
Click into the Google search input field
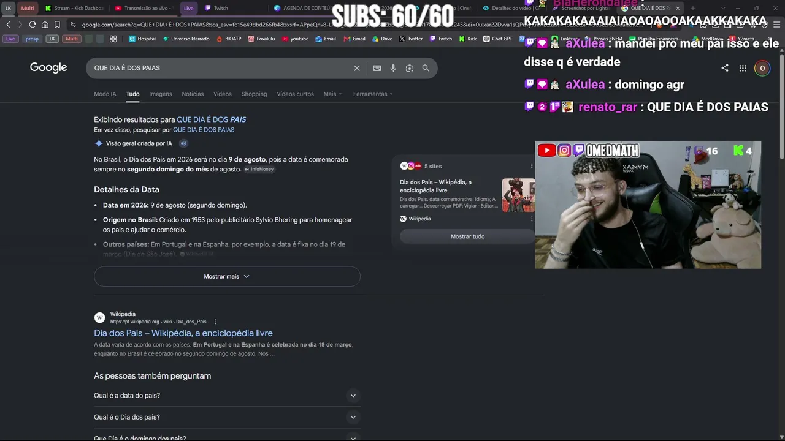tap(221, 68)
